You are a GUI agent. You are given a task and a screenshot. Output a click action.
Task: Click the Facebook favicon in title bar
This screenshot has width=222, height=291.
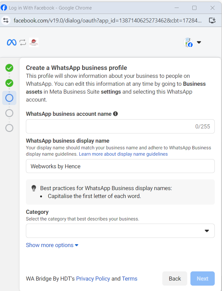pos(4,8)
